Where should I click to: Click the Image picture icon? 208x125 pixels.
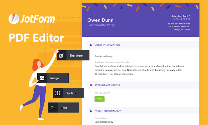click(x=42, y=78)
